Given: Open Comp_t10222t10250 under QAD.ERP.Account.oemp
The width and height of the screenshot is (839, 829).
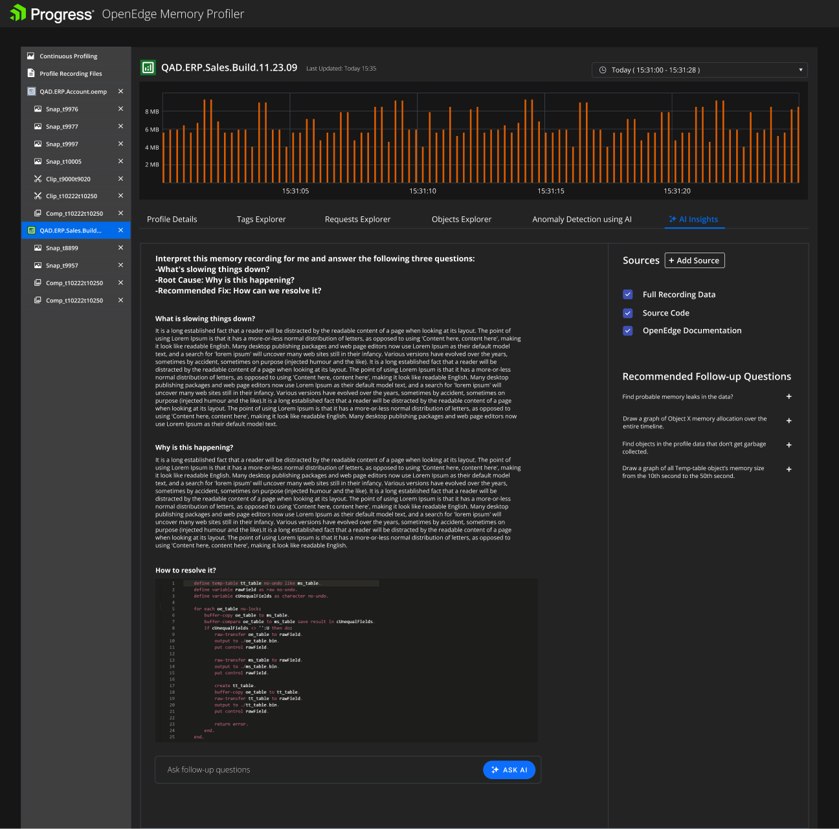Looking at the screenshot, I should click(74, 213).
